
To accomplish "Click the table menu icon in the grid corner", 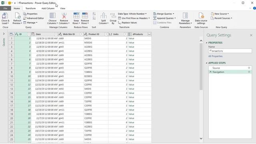I will (12, 34).
